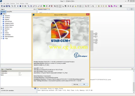
Task: Open the Window menu
Action: [22, 3]
